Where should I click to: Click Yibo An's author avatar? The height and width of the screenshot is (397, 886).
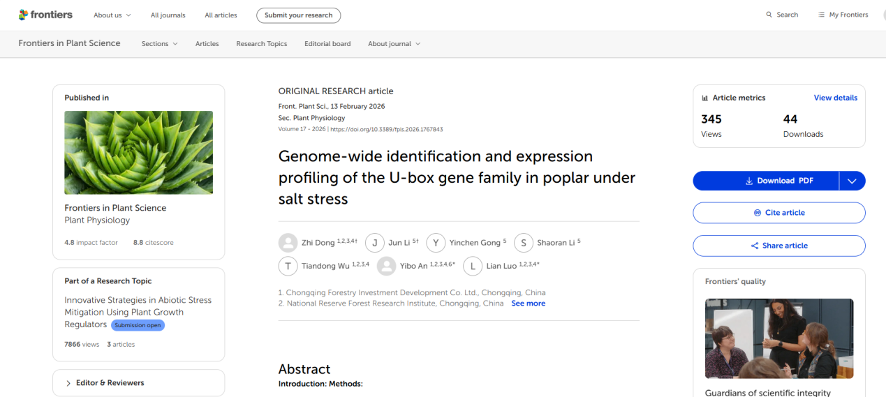386,266
